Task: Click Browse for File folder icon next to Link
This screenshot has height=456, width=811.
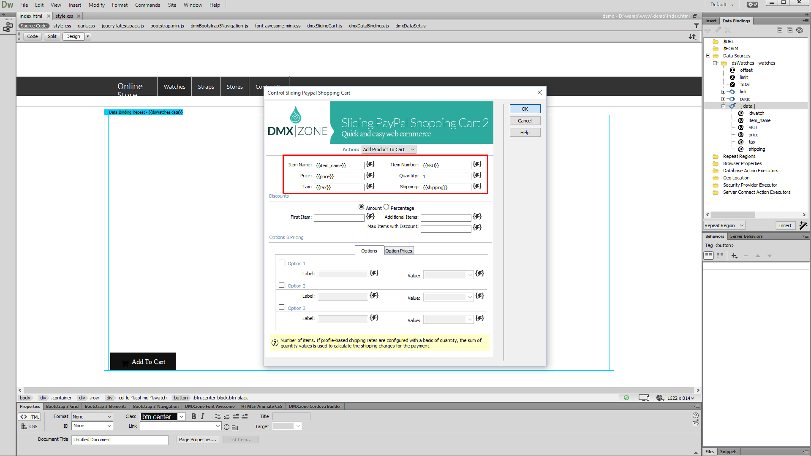Action: [235, 427]
